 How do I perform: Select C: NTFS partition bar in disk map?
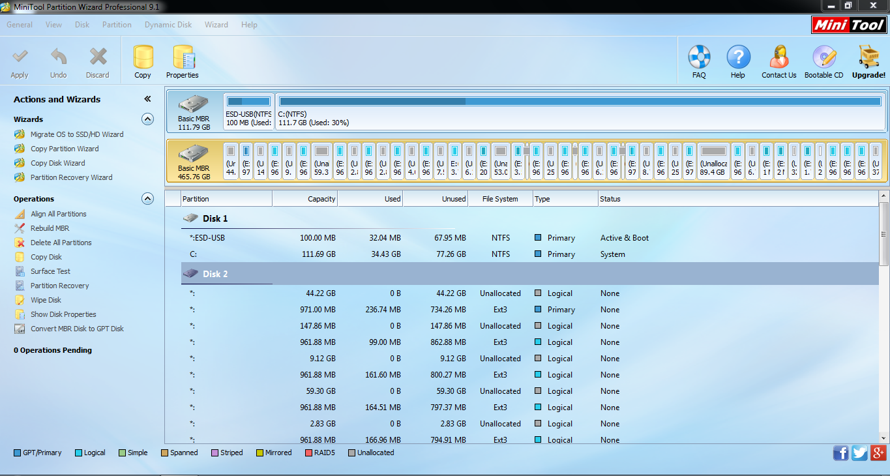580,112
